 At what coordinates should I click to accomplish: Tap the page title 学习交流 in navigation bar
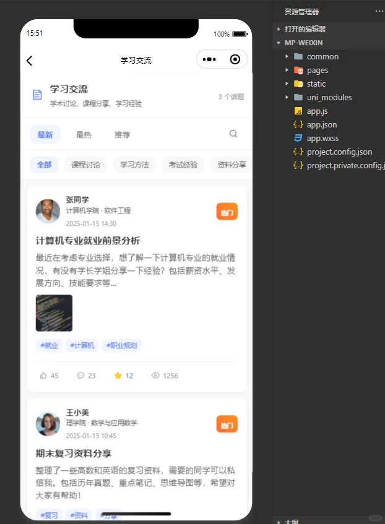pyautogui.click(x=136, y=61)
